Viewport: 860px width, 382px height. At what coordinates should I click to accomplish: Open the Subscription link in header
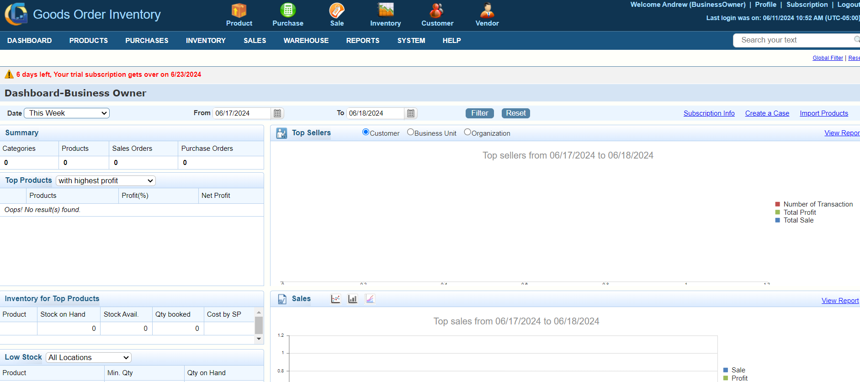pyautogui.click(x=807, y=5)
